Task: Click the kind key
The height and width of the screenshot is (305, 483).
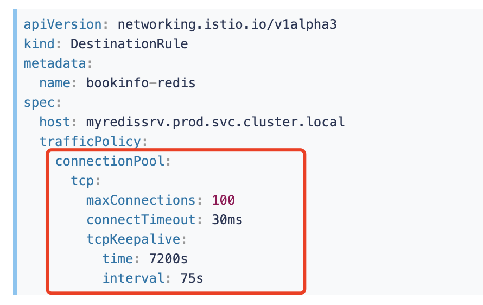Action: point(39,44)
